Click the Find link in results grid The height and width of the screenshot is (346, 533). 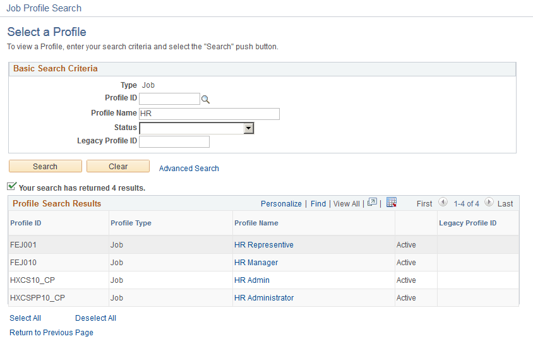click(x=318, y=203)
